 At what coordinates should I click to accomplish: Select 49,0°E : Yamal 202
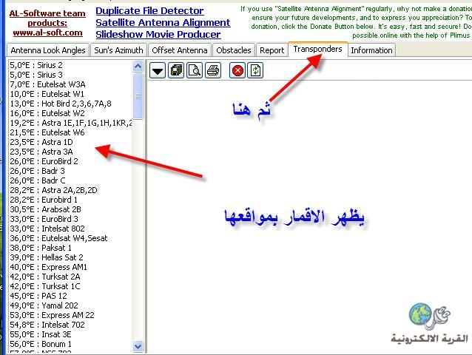point(44,305)
